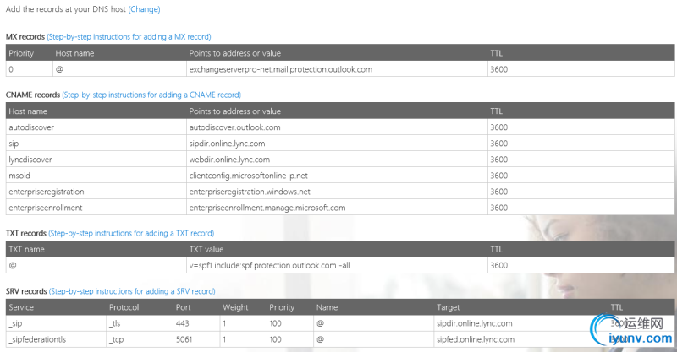Select the enterpriseenrollment host name cell
The image size is (677, 352).
point(46,208)
